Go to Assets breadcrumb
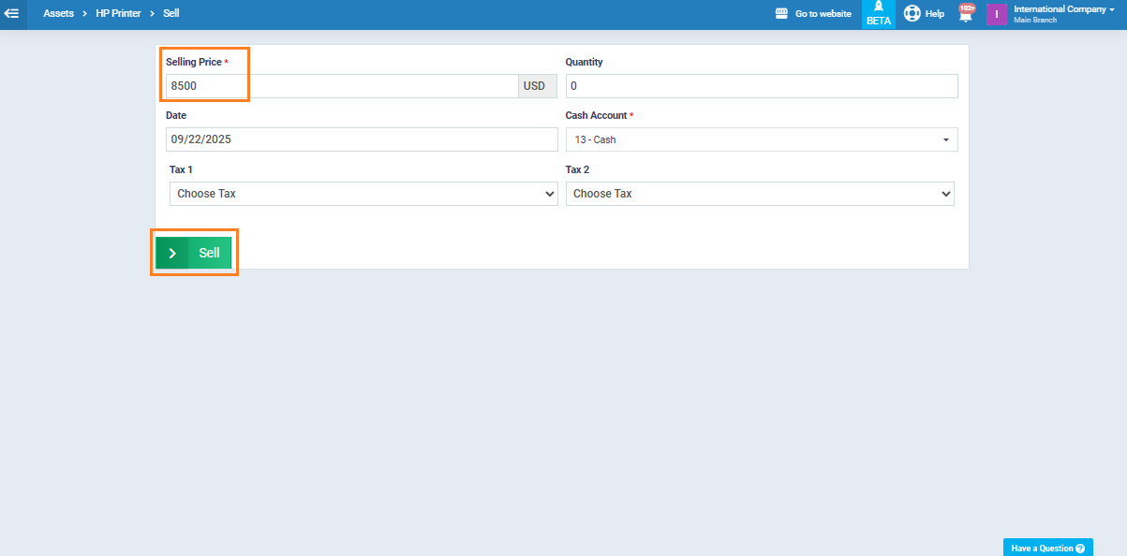This screenshot has height=556, width=1127. 58,14
